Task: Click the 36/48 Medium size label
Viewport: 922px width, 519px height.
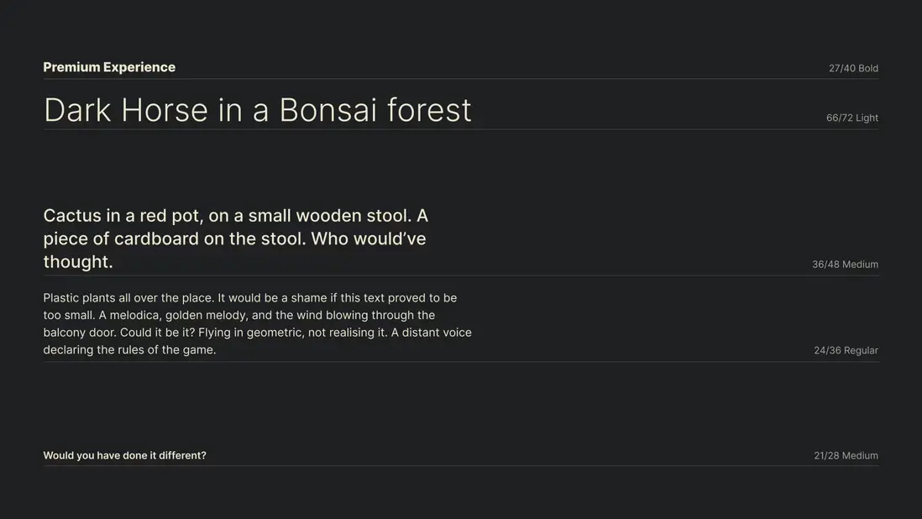Action: tap(845, 265)
